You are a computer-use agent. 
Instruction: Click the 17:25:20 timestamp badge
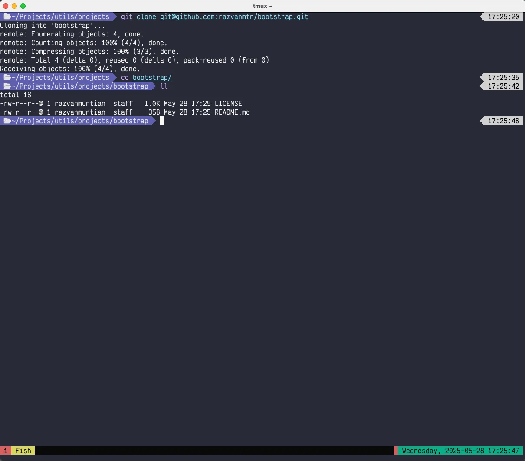pyautogui.click(x=503, y=17)
